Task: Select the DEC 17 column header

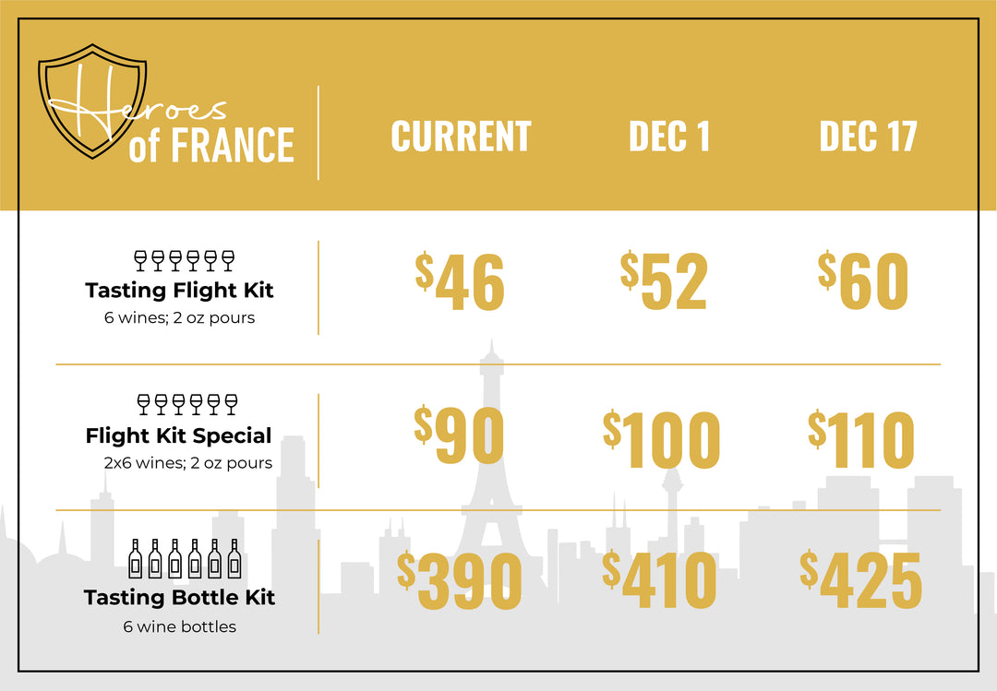Action: point(868,136)
